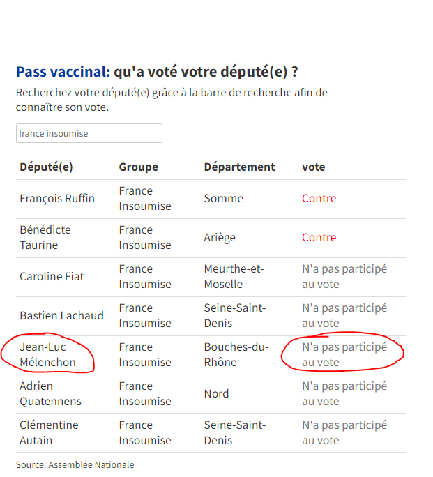Click the Somme department cell
The image size is (433, 477).
coord(223,199)
